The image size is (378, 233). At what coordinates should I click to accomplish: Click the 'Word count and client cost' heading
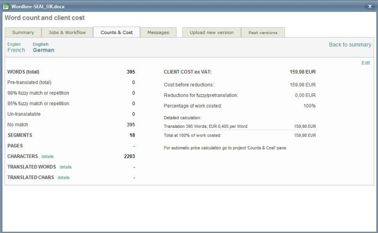(45, 18)
